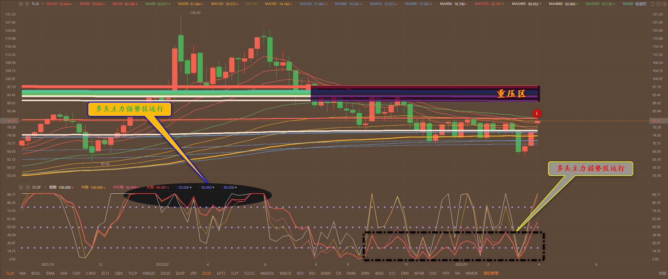Zoom out chart with the circled minus icon
668x279 pixels.
tap(658, 4)
